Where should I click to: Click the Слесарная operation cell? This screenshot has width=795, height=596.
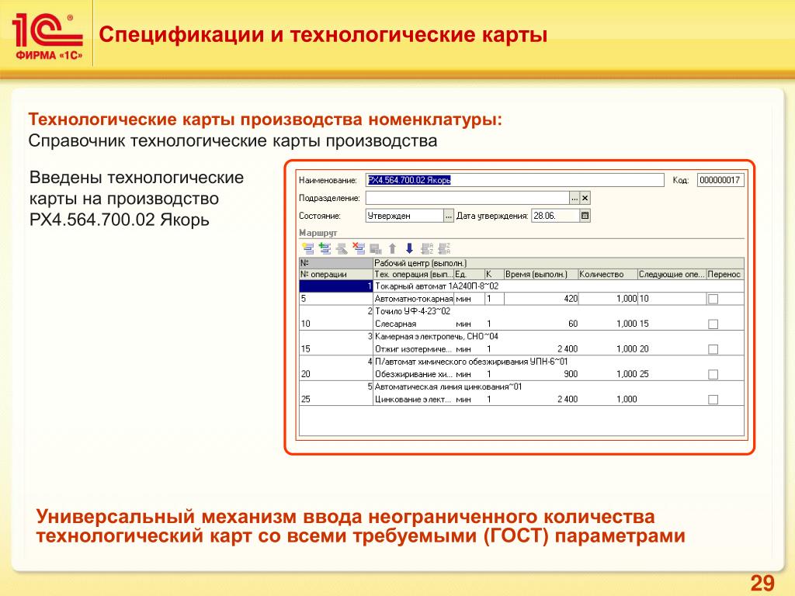413,324
